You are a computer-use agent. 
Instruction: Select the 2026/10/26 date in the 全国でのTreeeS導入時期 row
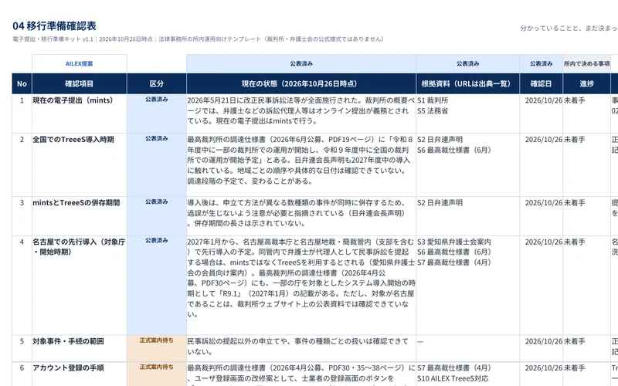pos(544,140)
